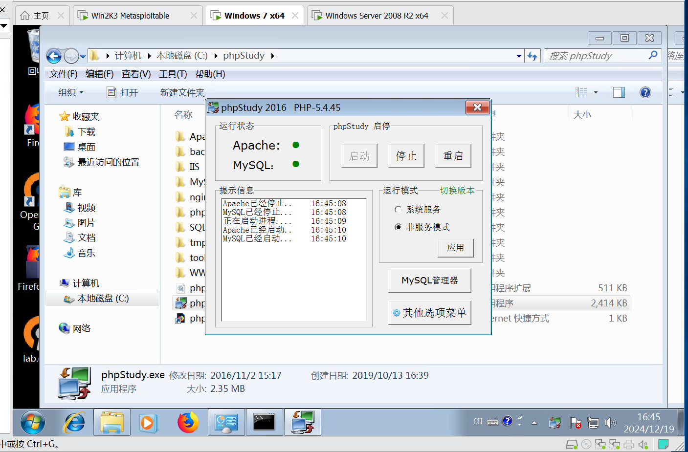Click the phpStudy icon in system tray
The image size is (688, 452).
click(555, 423)
